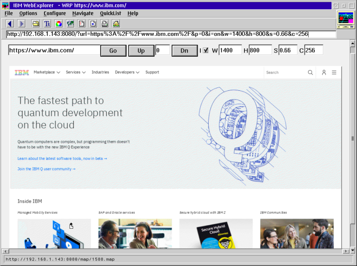Open a file with the folder icon
This screenshot has width=357, height=266.
(x=36, y=23)
